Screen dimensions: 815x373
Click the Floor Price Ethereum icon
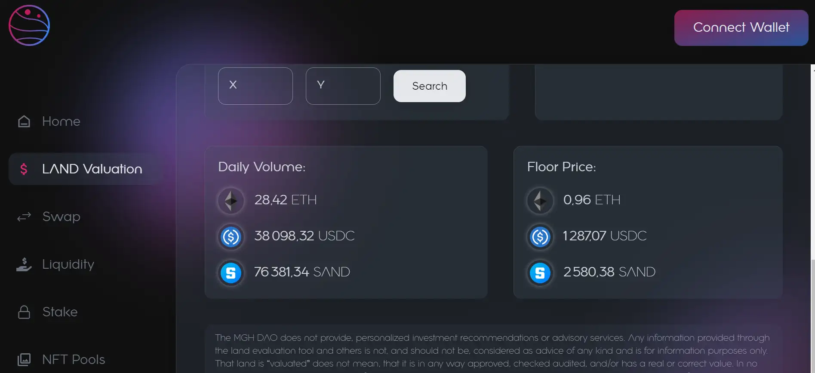click(x=540, y=200)
